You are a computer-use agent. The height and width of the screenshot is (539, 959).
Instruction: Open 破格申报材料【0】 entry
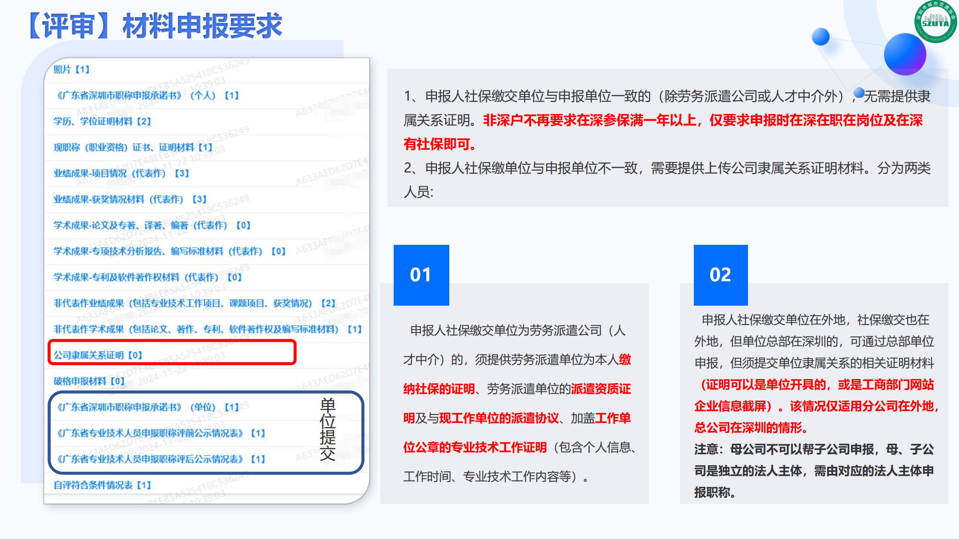[x=89, y=381]
